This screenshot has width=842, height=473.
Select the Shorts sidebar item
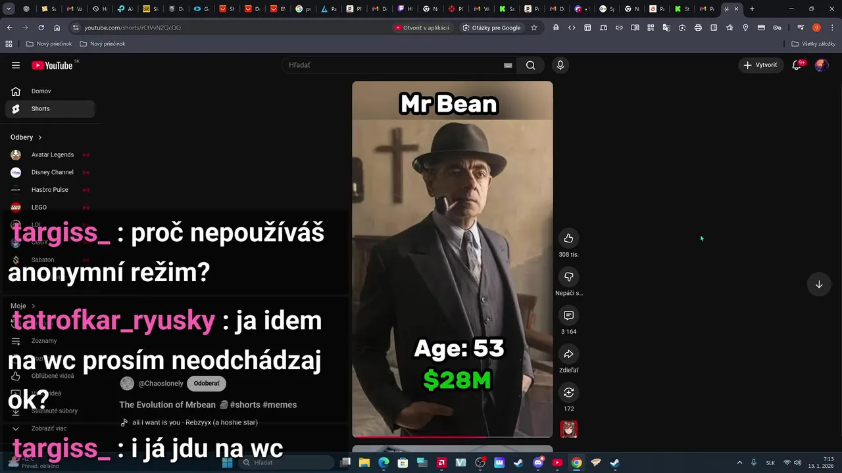[x=50, y=108]
